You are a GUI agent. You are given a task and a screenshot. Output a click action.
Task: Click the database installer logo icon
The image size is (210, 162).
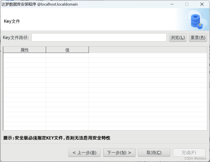pyautogui.click(x=197, y=20)
